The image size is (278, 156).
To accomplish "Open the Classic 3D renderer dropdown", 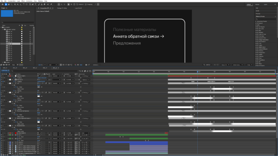I will point(225,65).
